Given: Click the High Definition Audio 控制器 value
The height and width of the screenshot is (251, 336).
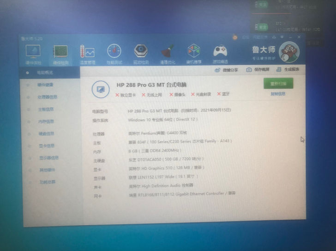Looking at the screenshot, I should point(161,186).
